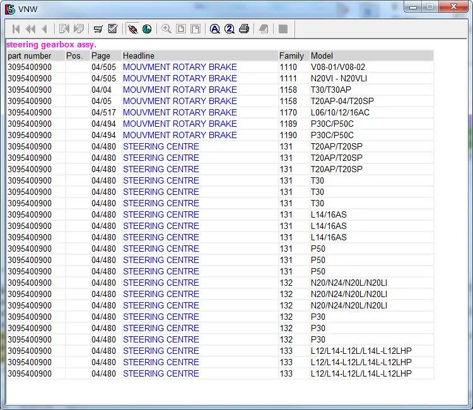Click the document-with-left-arrow toolbar icon
The image size is (473, 410).
(64, 29)
